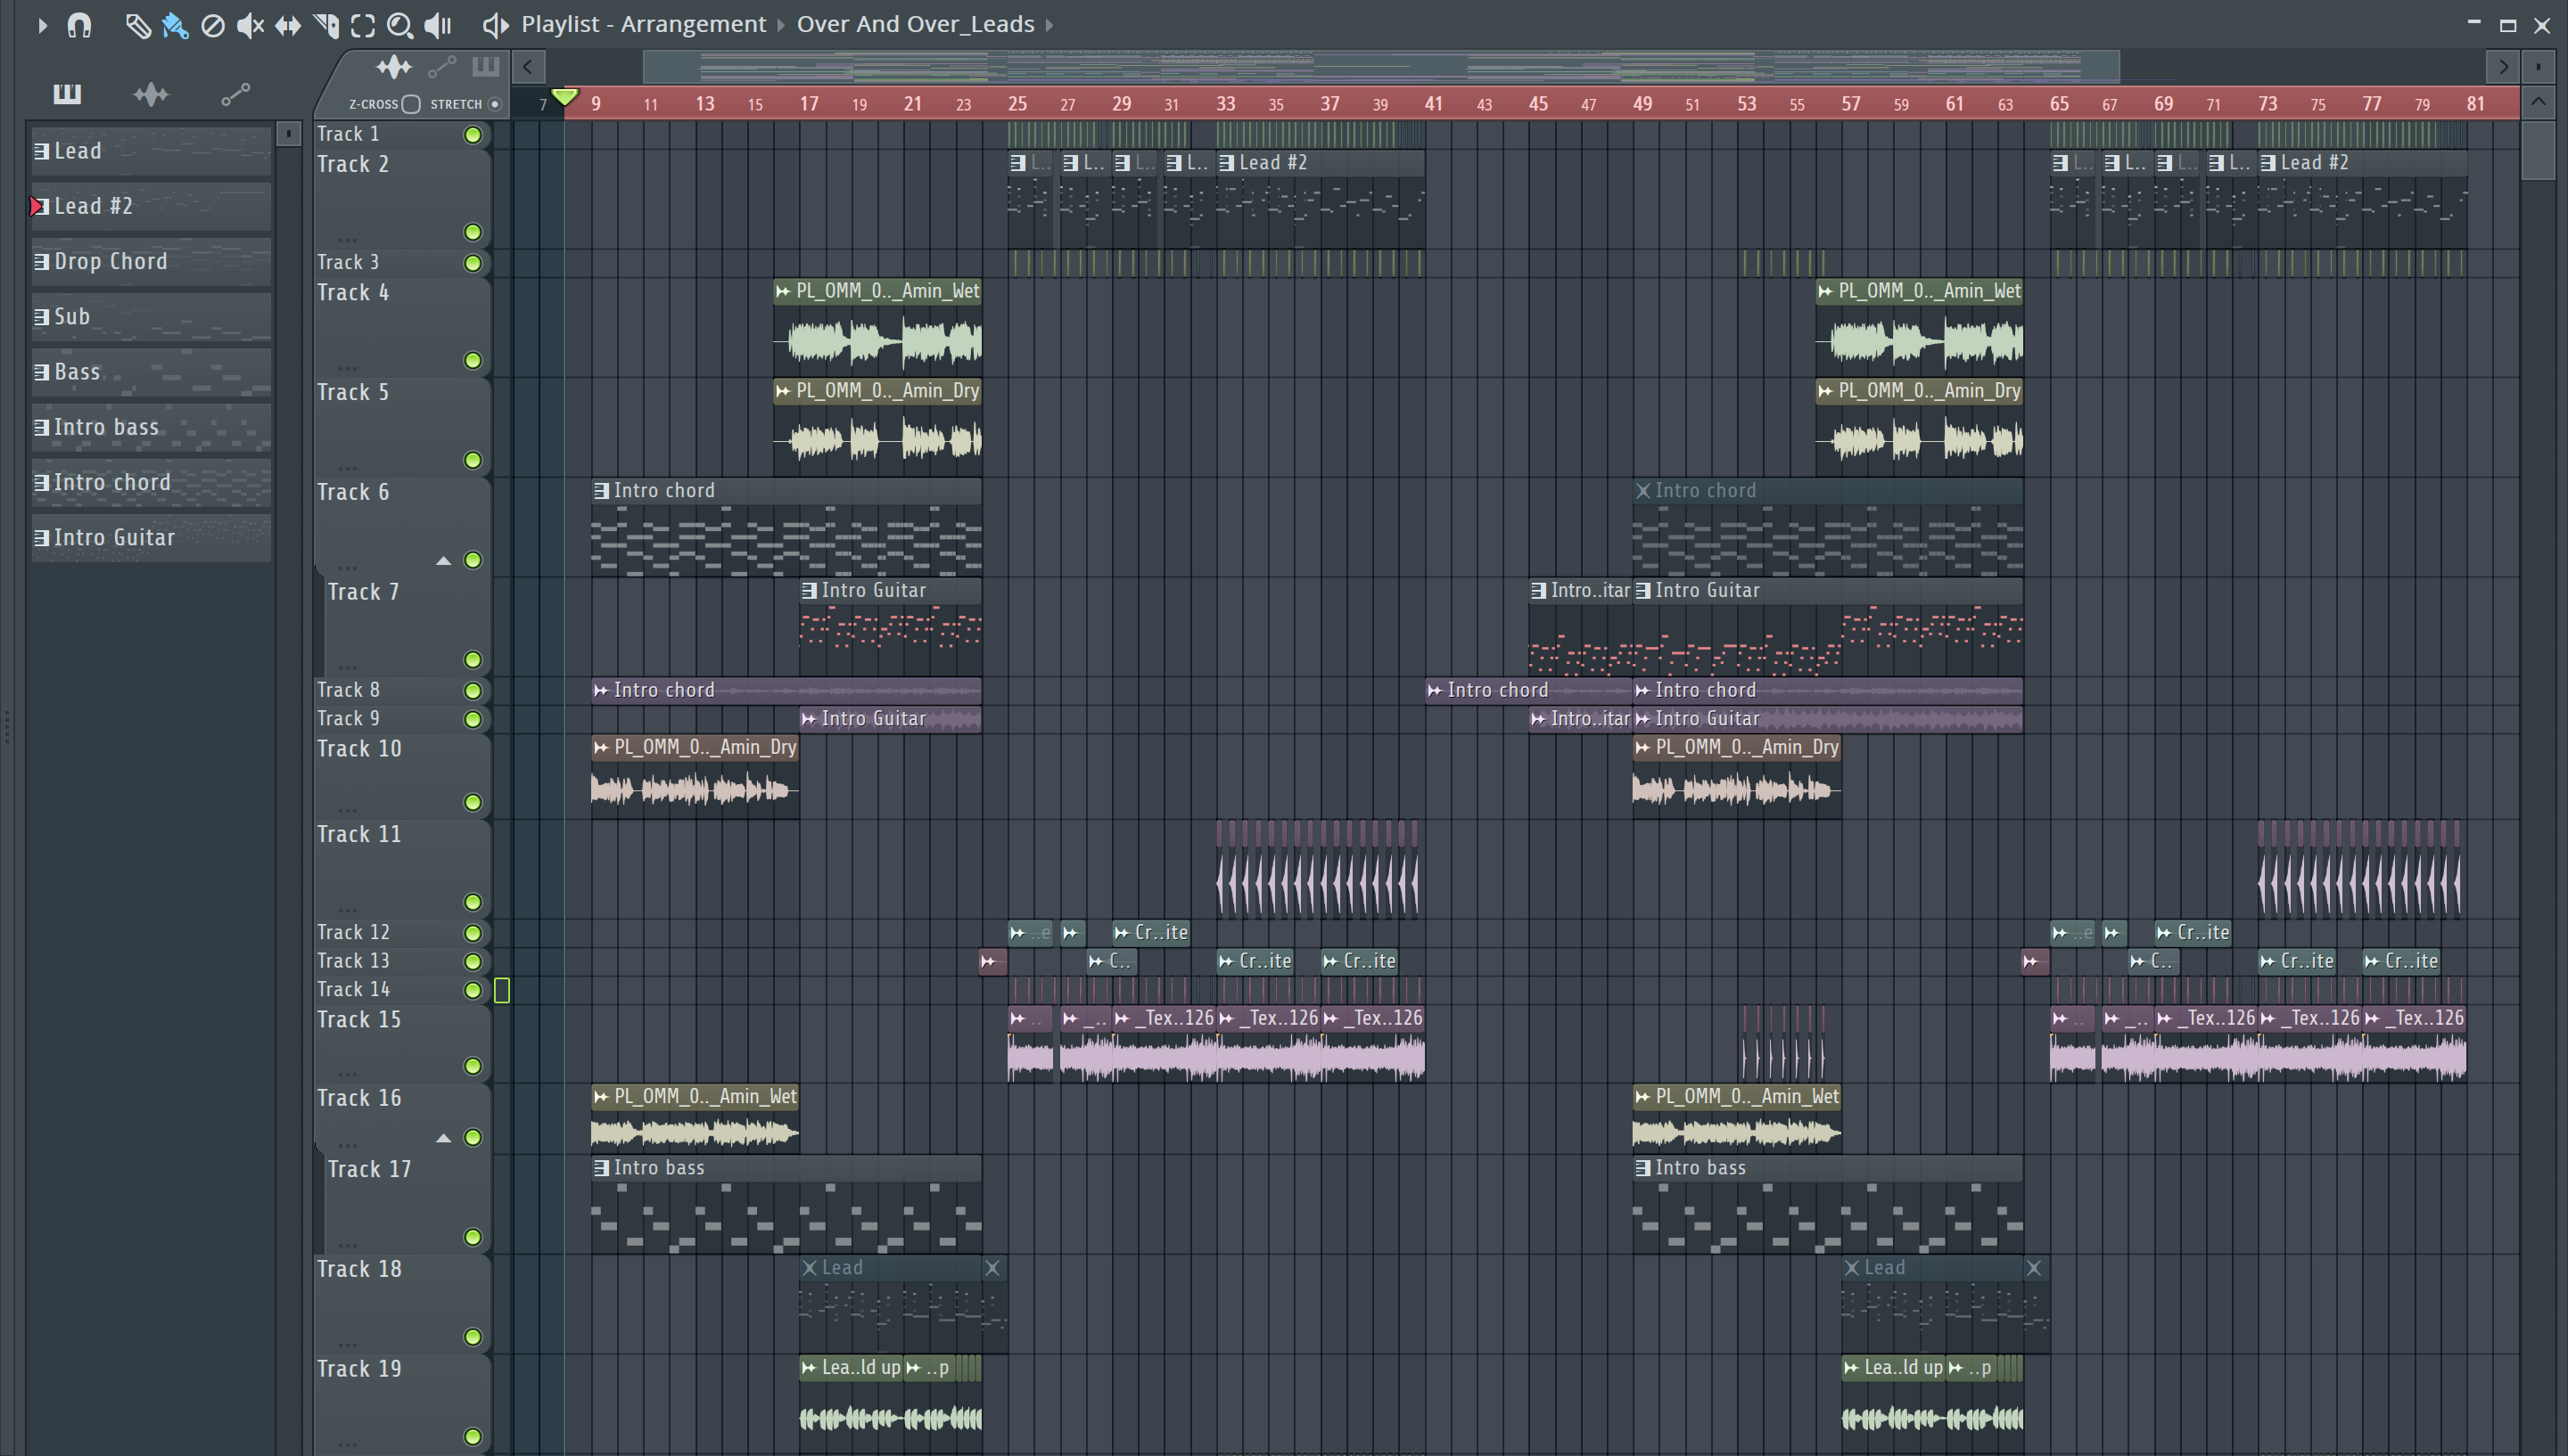Mute Track 18 with green light
Image resolution: width=2568 pixels, height=1456 pixels.
point(473,1337)
